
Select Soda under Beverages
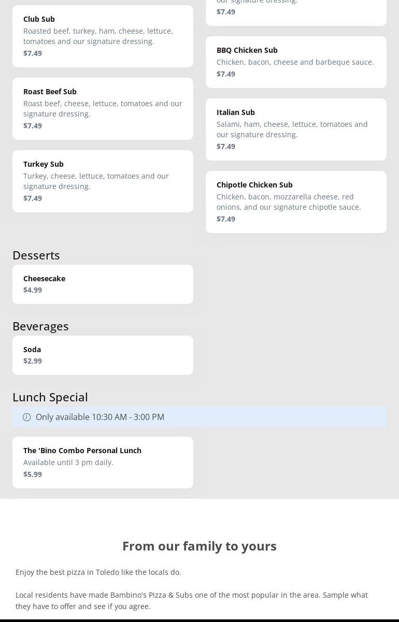103,355
